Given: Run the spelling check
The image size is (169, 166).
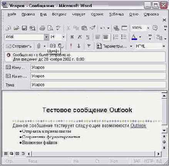Looking at the screenshot, I should [x=58, y=28].
